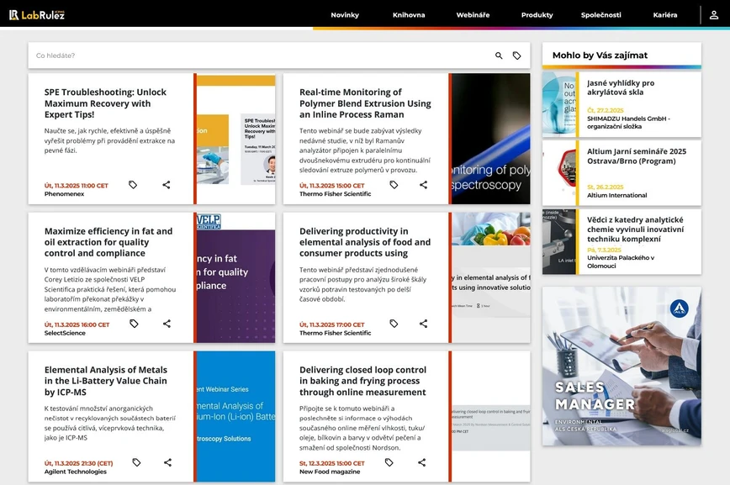Share the Li-Battery ICP-MS webinar

click(x=167, y=462)
